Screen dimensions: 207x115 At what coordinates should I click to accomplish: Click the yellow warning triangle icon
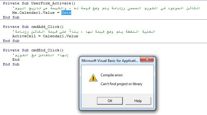pos(93,78)
